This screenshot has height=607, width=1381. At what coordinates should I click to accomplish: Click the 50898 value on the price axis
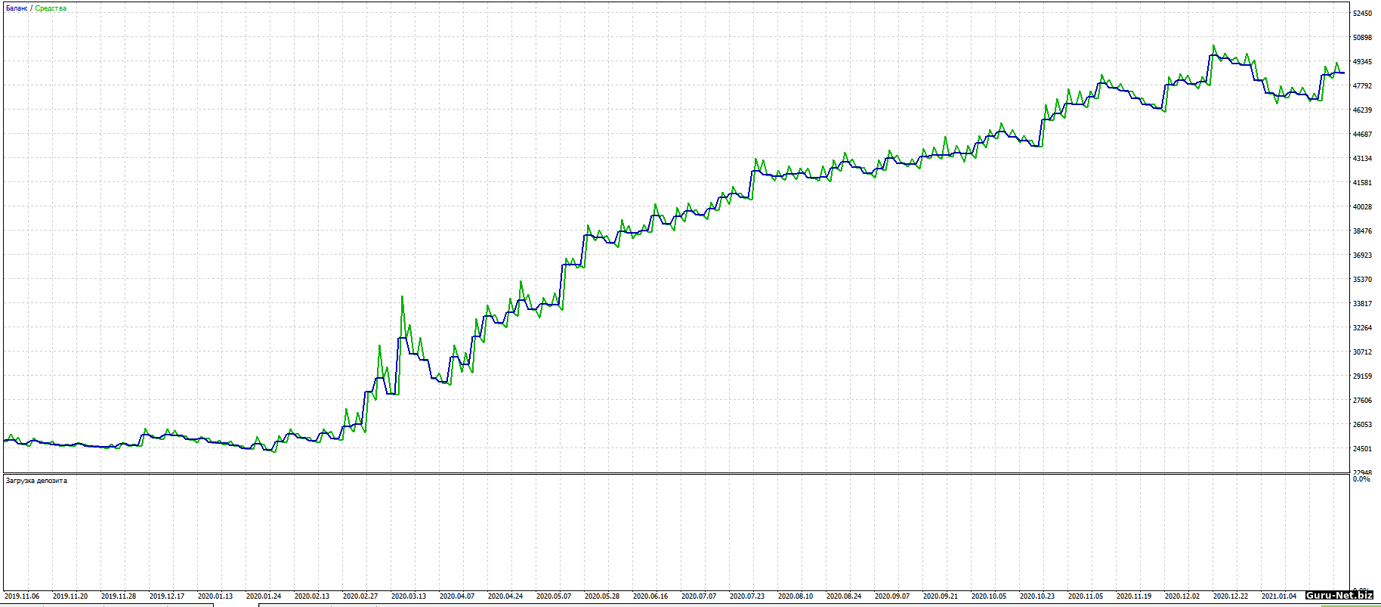pos(1363,38)
